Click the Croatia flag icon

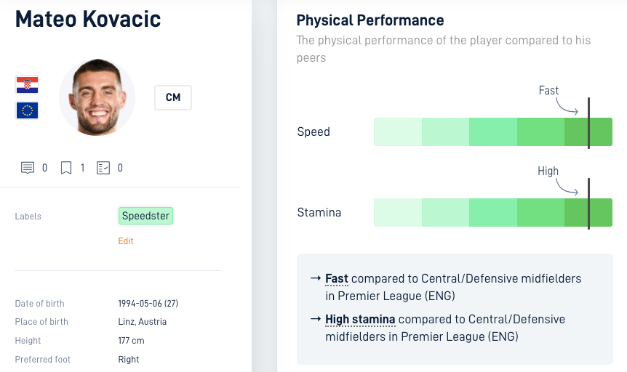[x=27, y=85]
